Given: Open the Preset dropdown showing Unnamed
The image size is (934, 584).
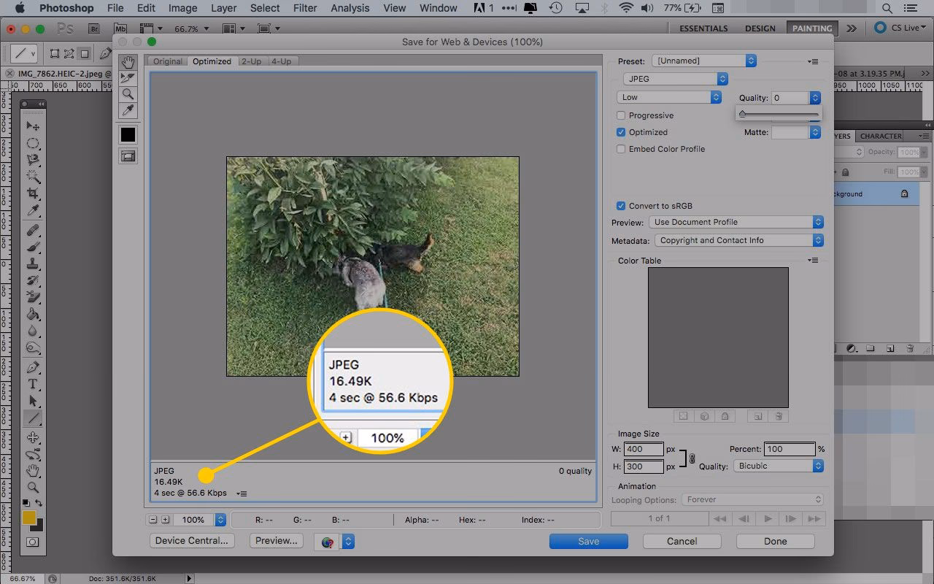Looking at the screenshot, I should [703, 61].
